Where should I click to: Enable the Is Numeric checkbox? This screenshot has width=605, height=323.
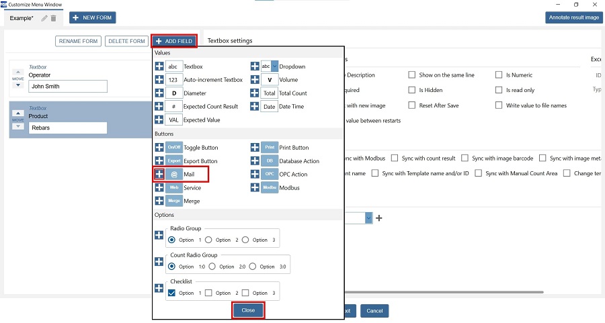[499, 75]
